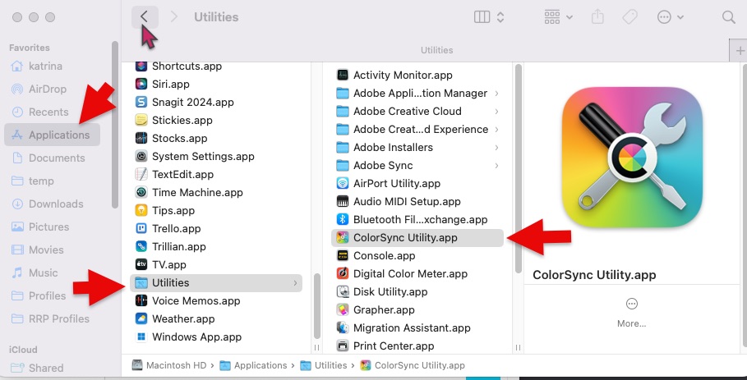Select the Utilities folder in Applications
Screen dimensions: 747x380
point(170,282)
